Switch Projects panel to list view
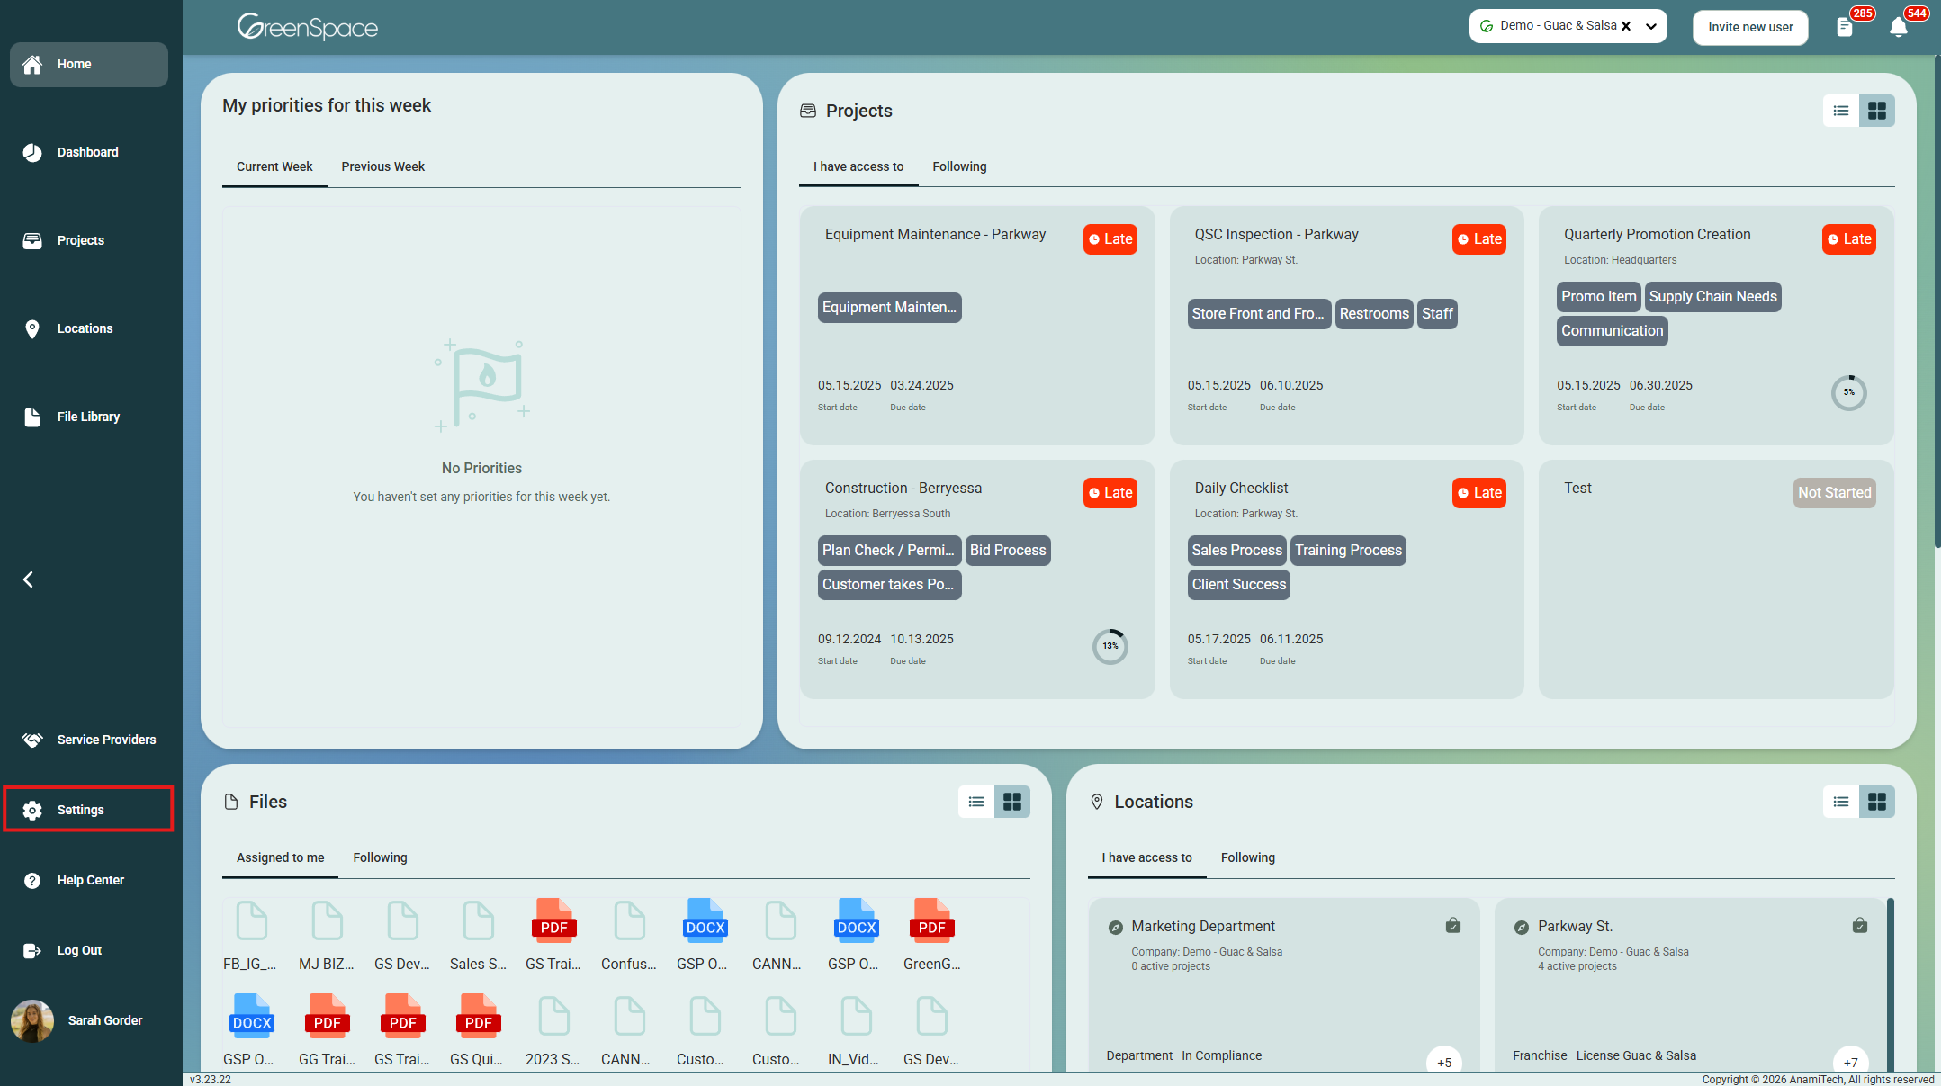 [1840, 111]
